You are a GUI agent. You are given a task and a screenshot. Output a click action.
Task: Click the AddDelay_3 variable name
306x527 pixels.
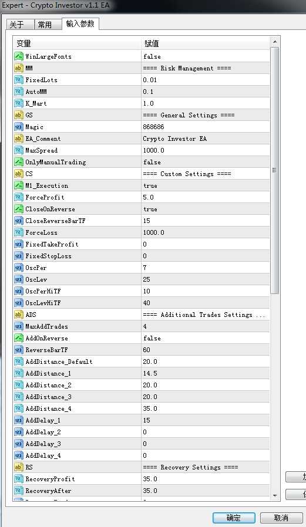tap(43, 444)
